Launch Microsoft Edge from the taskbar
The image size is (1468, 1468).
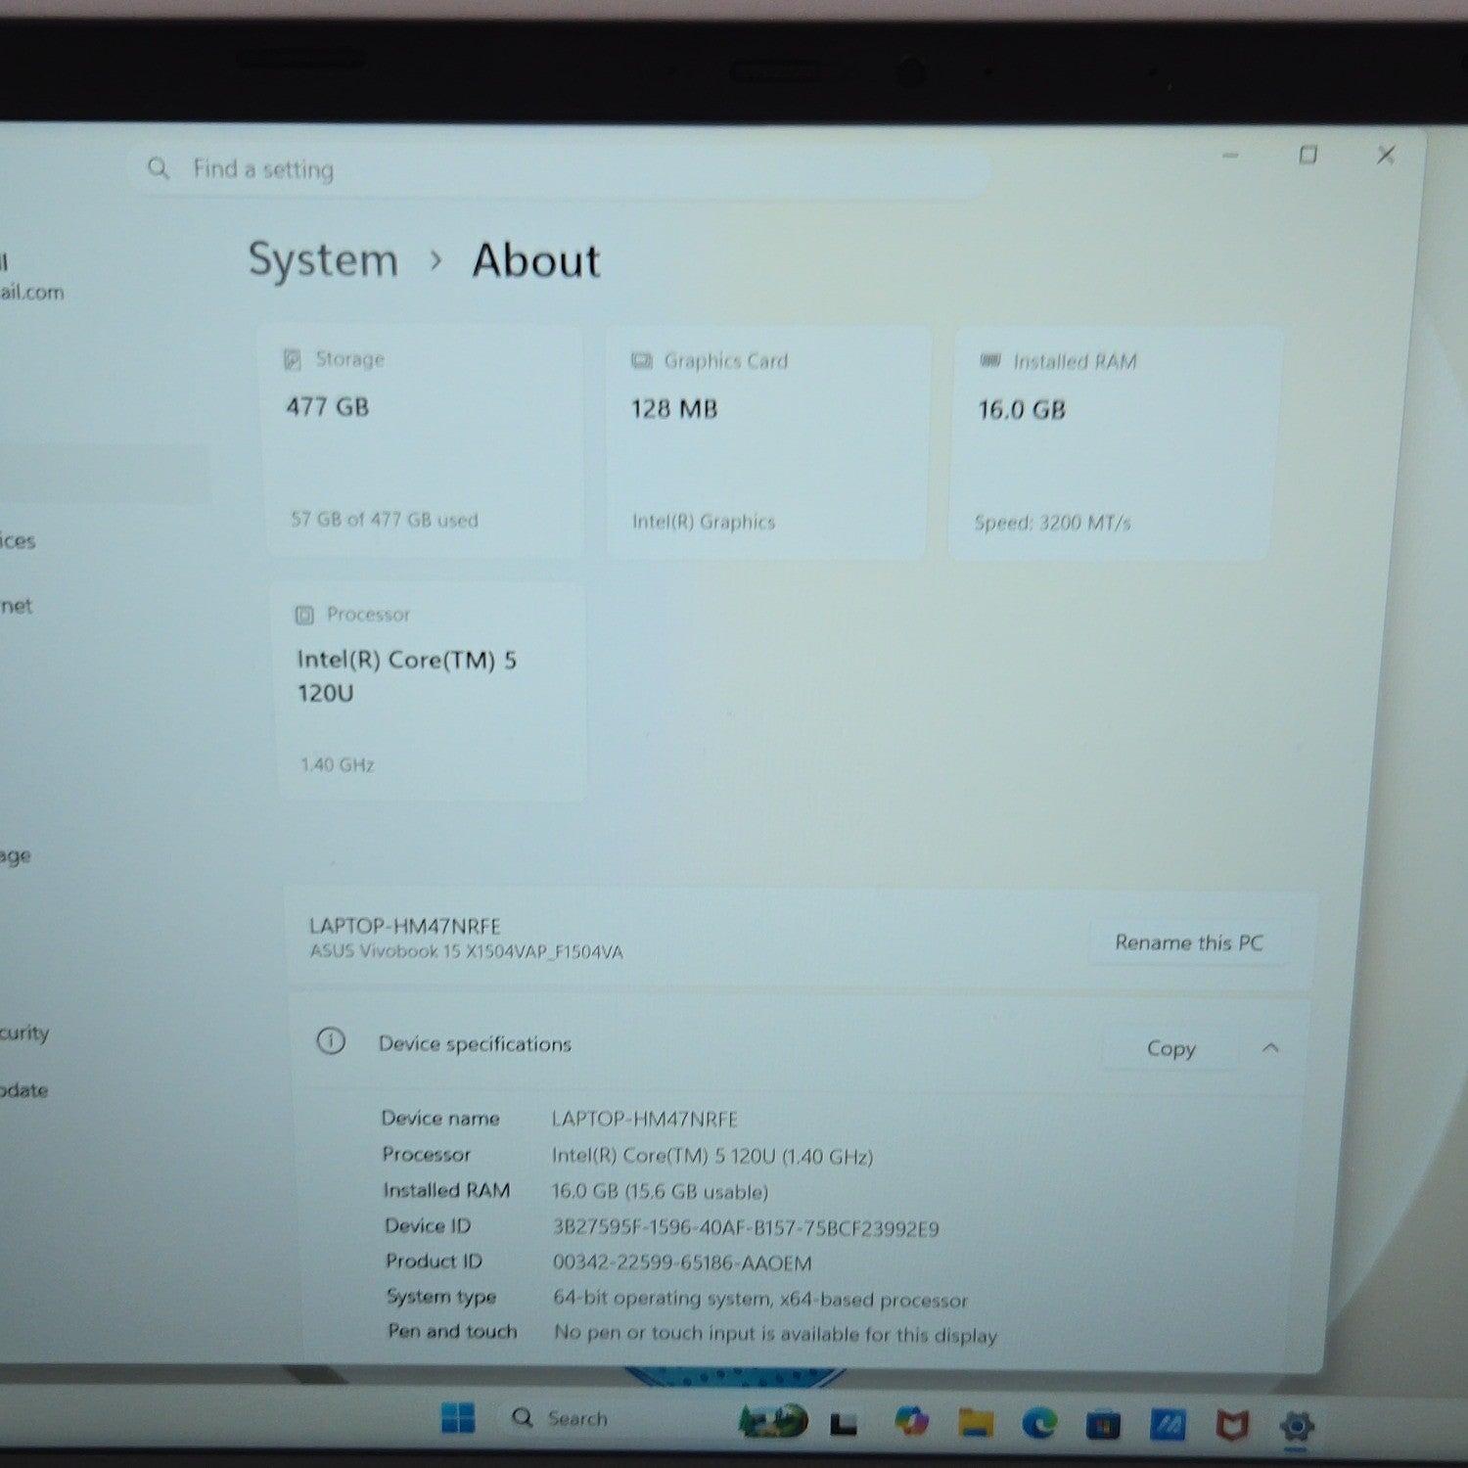tap(1039, 1423)
